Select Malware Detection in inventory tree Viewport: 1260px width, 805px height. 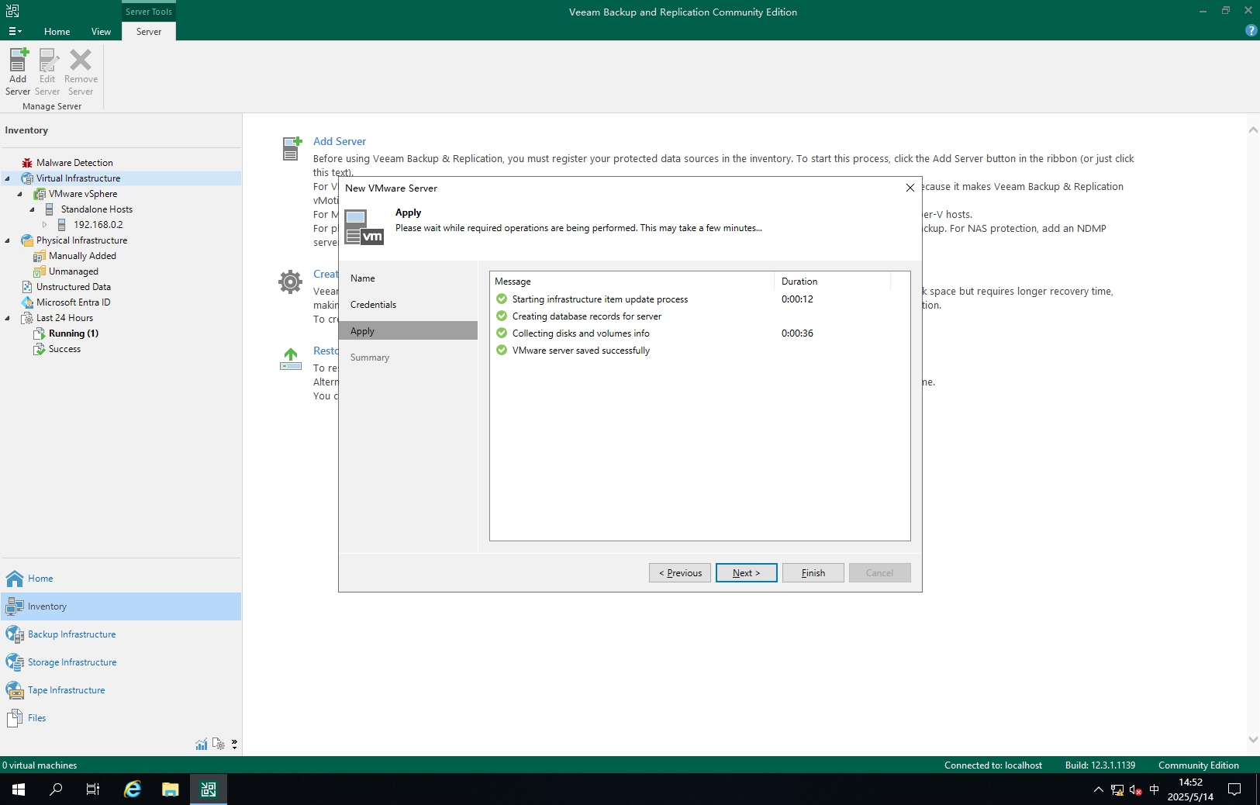pos(74,163)
